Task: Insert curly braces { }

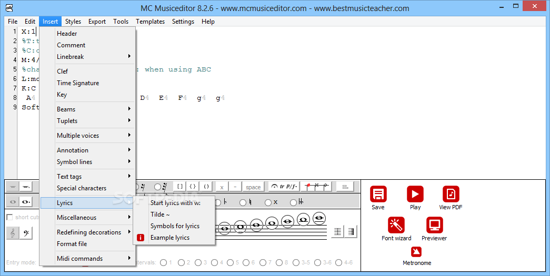Action: coord(193,187)
